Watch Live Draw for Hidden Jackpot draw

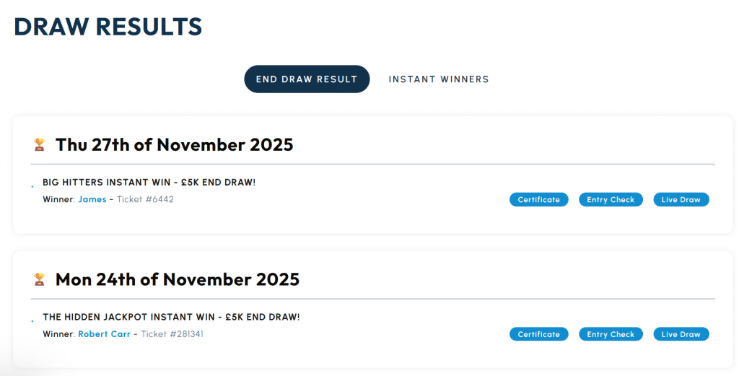(x=681, y=334)
